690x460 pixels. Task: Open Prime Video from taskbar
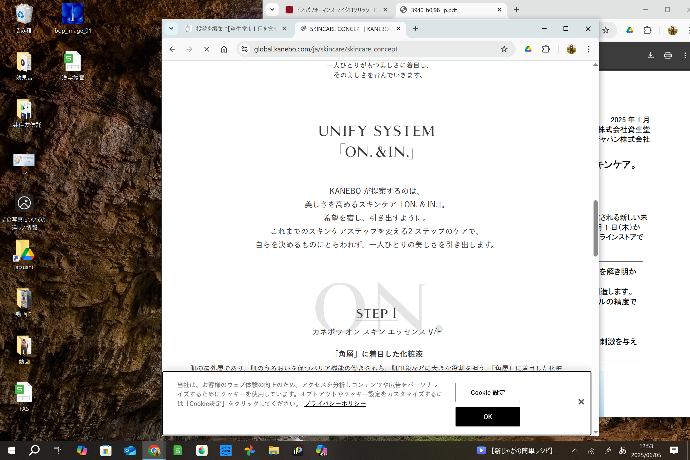point(226,450)
